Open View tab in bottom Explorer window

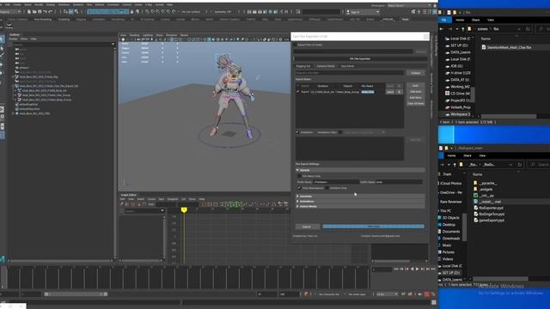pyautogui.click(x=482, y=155)
